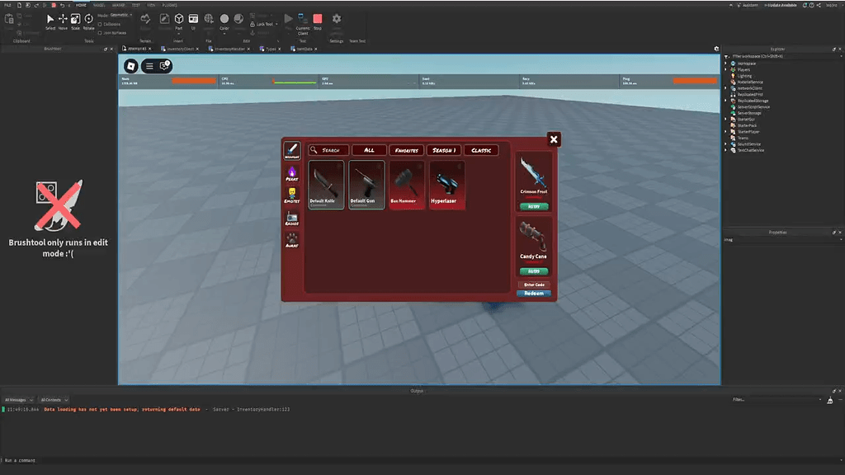845x475 pixels.
Task: Enable the Collisions checkbox
Action: coord(100,24)
